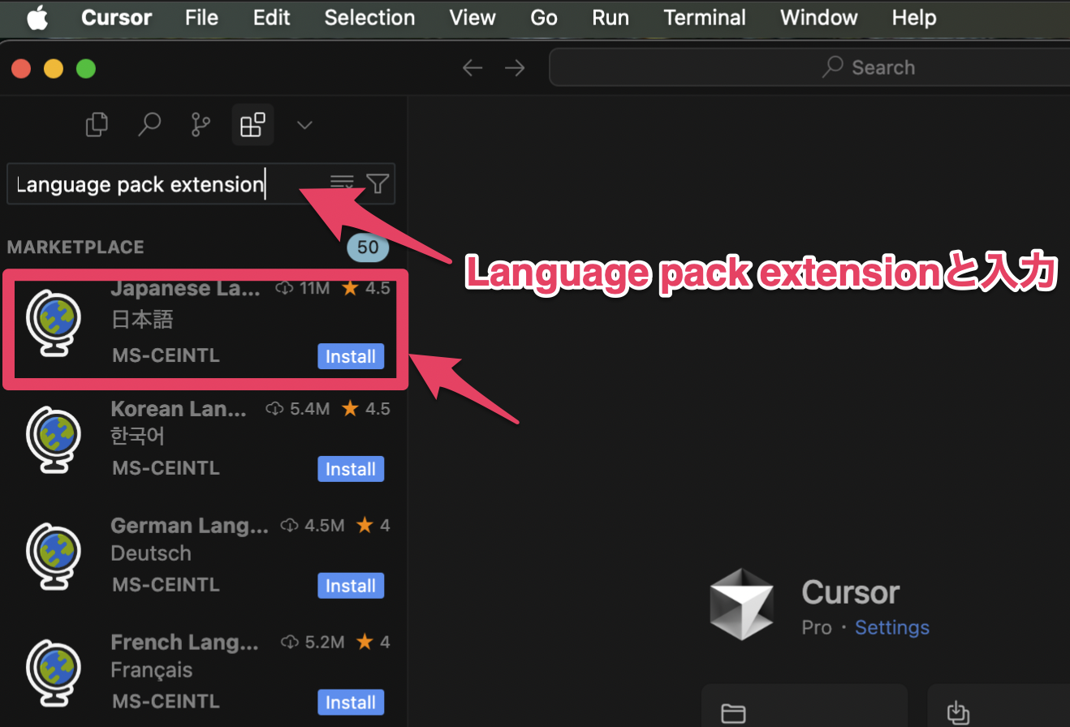Click the open folder card icon
The image size is (1070, 727).
(733, 713)
